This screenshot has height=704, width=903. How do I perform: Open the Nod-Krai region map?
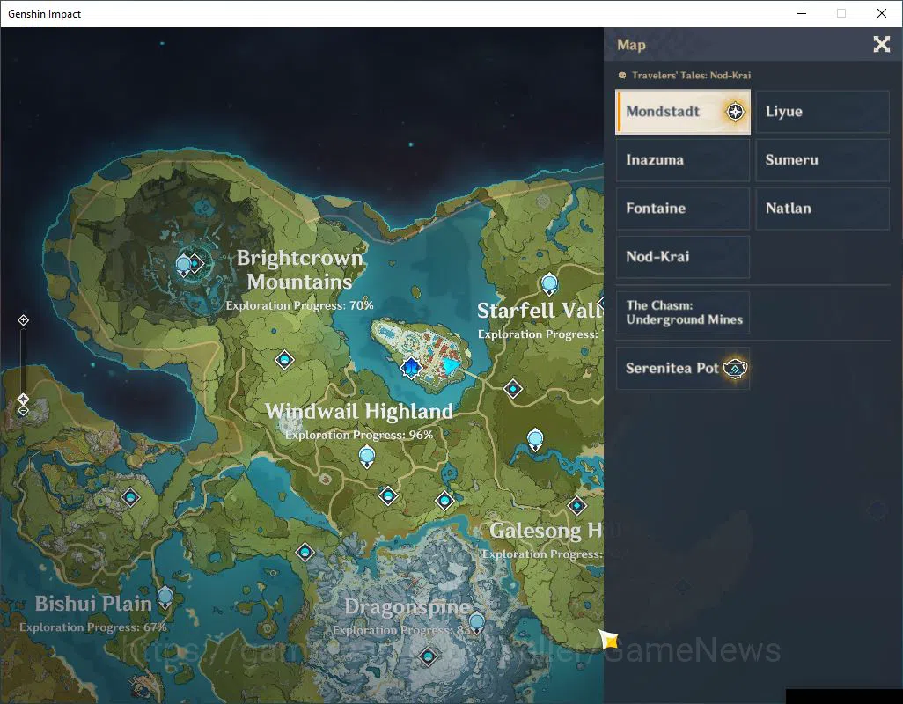click(x=683, y=257)
